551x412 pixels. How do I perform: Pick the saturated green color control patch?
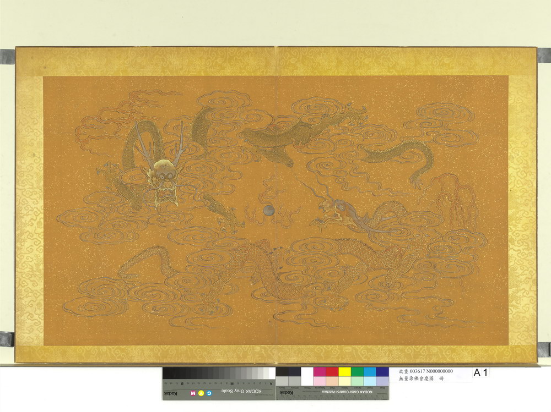tap(357, 372)
